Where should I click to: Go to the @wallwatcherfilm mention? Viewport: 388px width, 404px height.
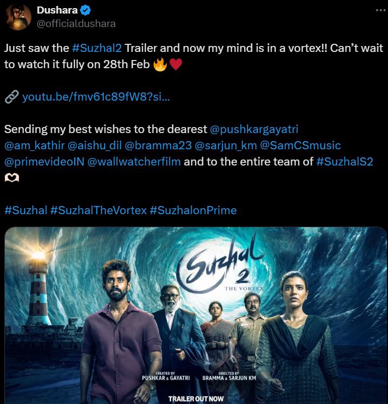134,162
